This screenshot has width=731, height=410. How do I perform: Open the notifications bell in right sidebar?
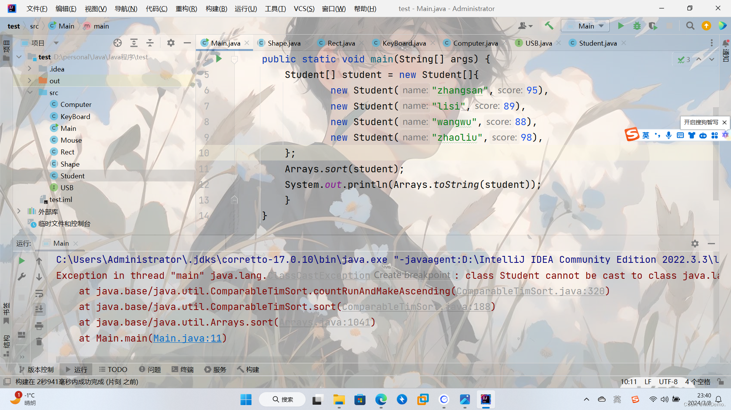(x=726, y=43)
